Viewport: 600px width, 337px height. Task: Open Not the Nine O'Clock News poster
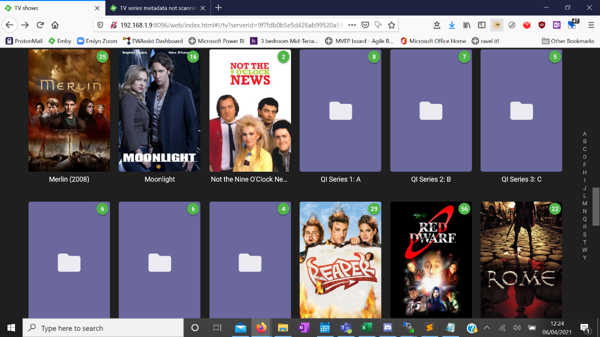pos(250,110)
